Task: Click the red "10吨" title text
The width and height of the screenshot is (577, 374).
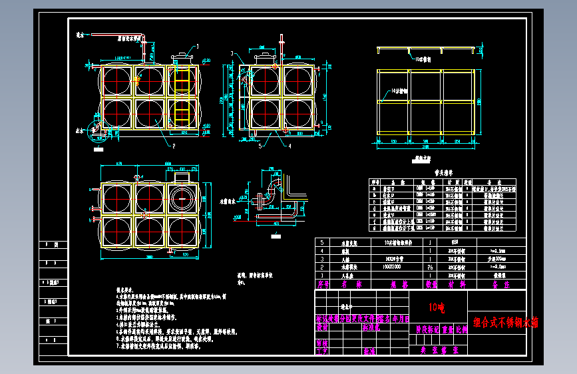Action: pos(437,307)
